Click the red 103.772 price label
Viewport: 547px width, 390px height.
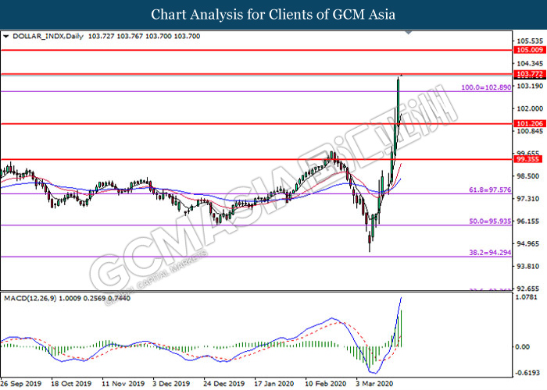click(x=530, y=74)
